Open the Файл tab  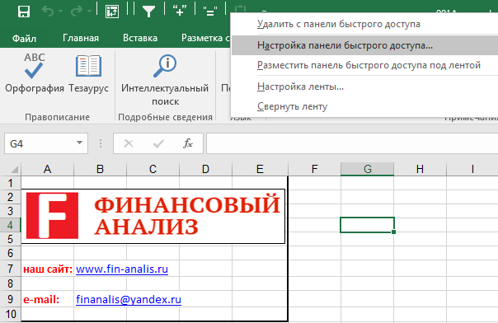24,39
